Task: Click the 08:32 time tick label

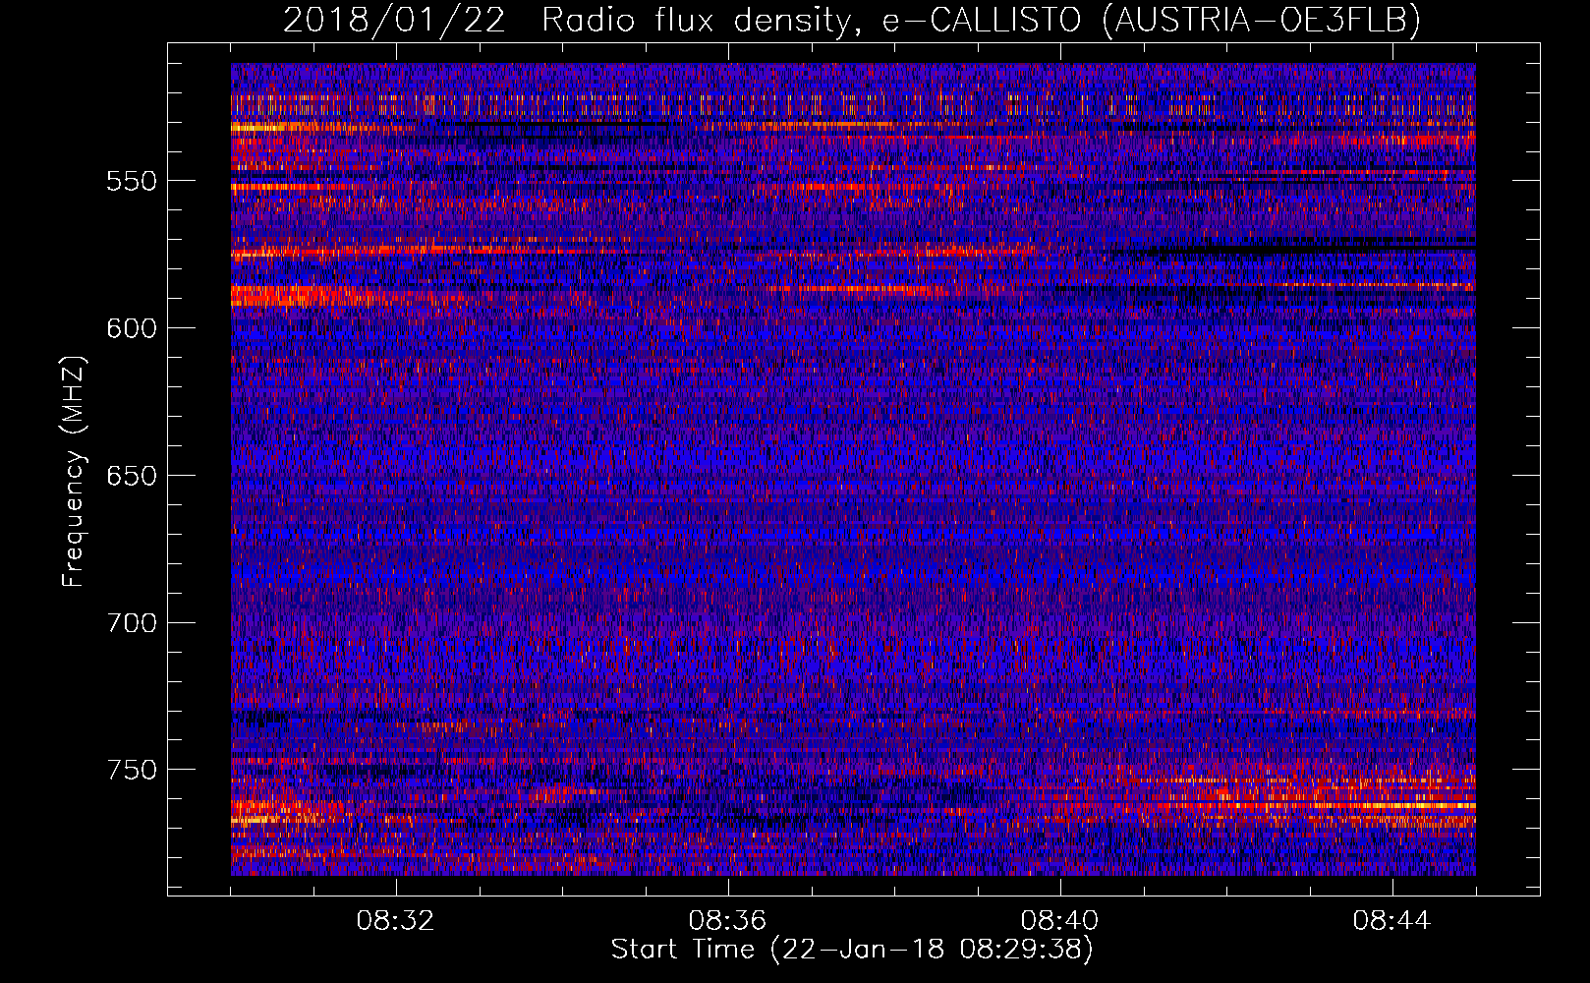Action: coord(395,921)
